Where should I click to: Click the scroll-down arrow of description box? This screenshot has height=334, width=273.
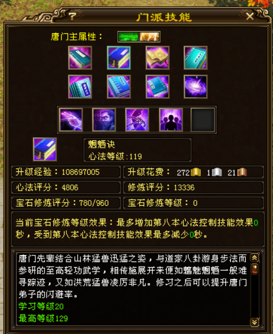pos(254,322)
